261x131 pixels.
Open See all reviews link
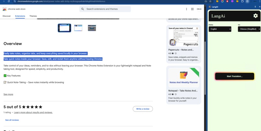[12, 120]
